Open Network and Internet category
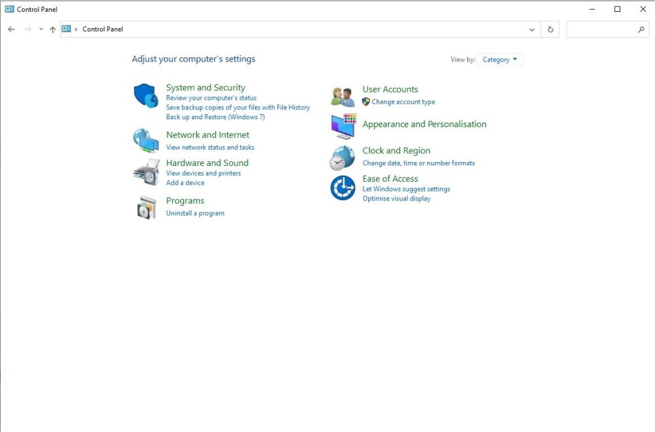The height and width of the screenshot is (432, 655). click(x=208, y=134)
